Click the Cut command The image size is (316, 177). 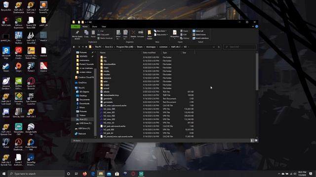pos(101,31)
